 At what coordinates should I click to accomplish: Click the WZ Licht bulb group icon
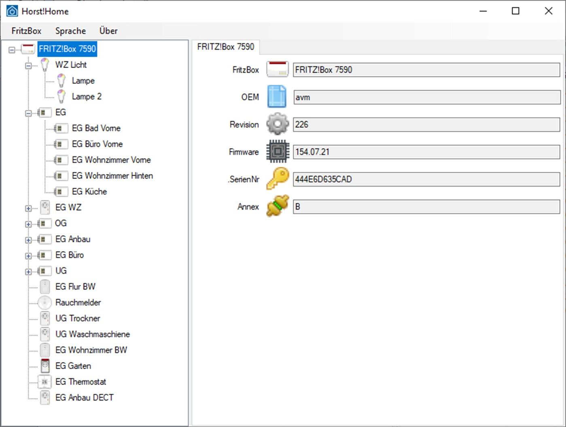tap(45, 65)
